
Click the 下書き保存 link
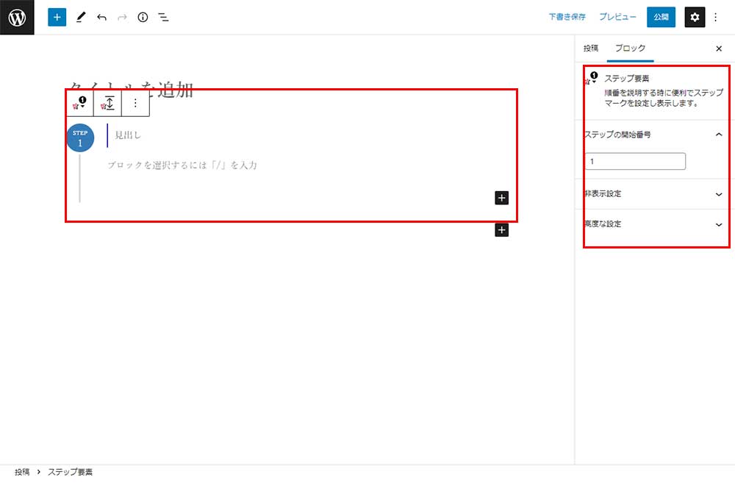coord(567,17)
